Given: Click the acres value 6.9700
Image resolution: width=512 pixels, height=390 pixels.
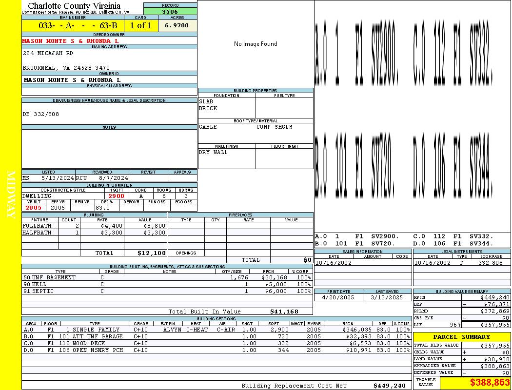Looking at the screenshot, I should (x=177, y=25).
